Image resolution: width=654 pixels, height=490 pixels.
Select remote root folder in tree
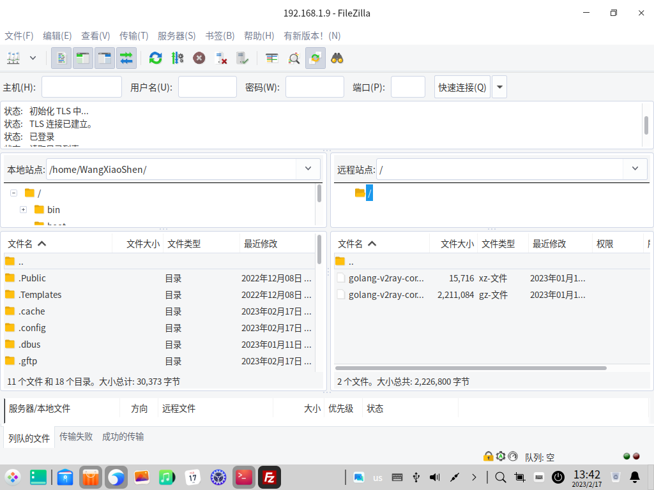coord(369,193)
